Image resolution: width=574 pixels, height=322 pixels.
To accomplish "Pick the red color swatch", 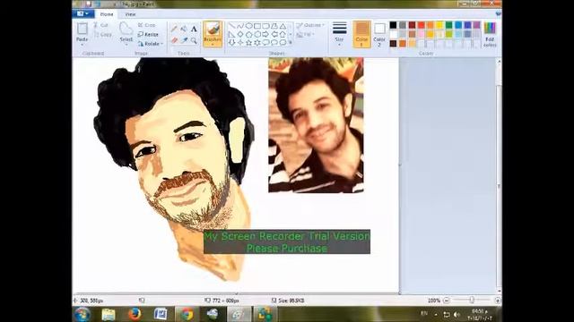I will coord(421,25).
